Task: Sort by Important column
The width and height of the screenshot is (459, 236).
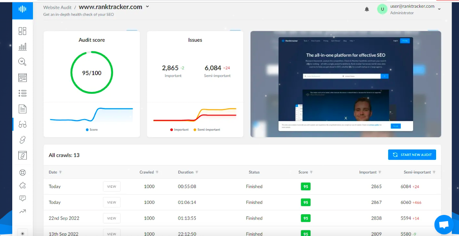Action: [x=370, y=172]
